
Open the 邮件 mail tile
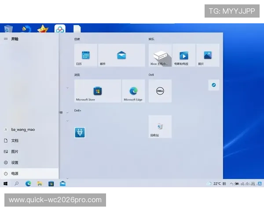pyautogui.click(x=121, y=55)
